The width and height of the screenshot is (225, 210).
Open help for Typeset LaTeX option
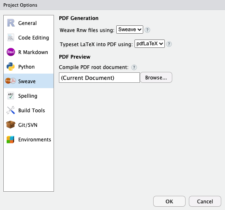pos(169,44)
